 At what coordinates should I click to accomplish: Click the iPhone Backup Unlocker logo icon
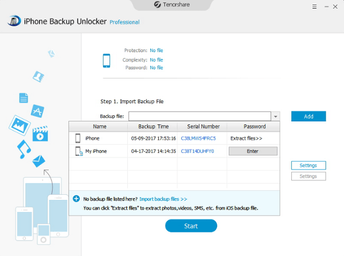click(x=14, y=21)
